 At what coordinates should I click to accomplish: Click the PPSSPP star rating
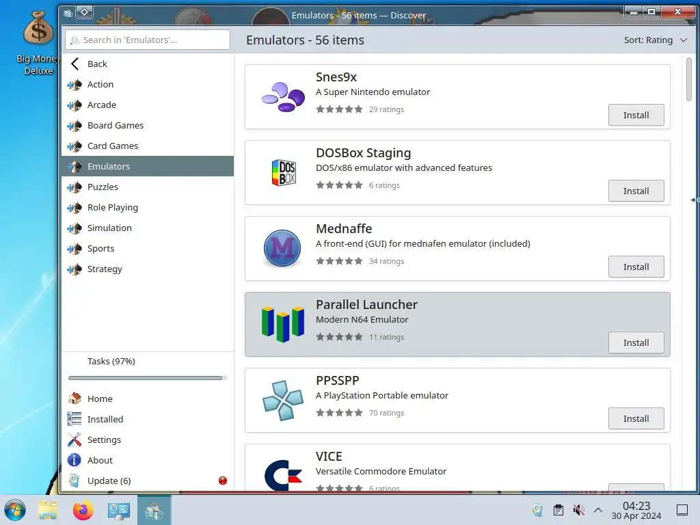(x=339, y=413)
